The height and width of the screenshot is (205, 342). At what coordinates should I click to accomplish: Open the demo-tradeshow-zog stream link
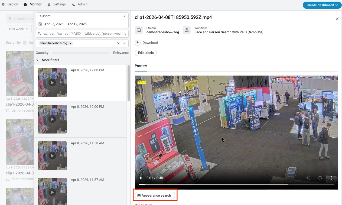[x=163, y=32]
